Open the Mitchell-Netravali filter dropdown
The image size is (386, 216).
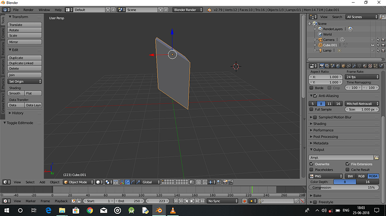362,104
